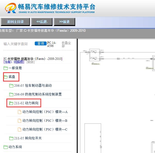Image resolution: width=155 pixels, height=153 pixels.
Task: Collapse the 底盘 category
Action: tap(12, 77)
